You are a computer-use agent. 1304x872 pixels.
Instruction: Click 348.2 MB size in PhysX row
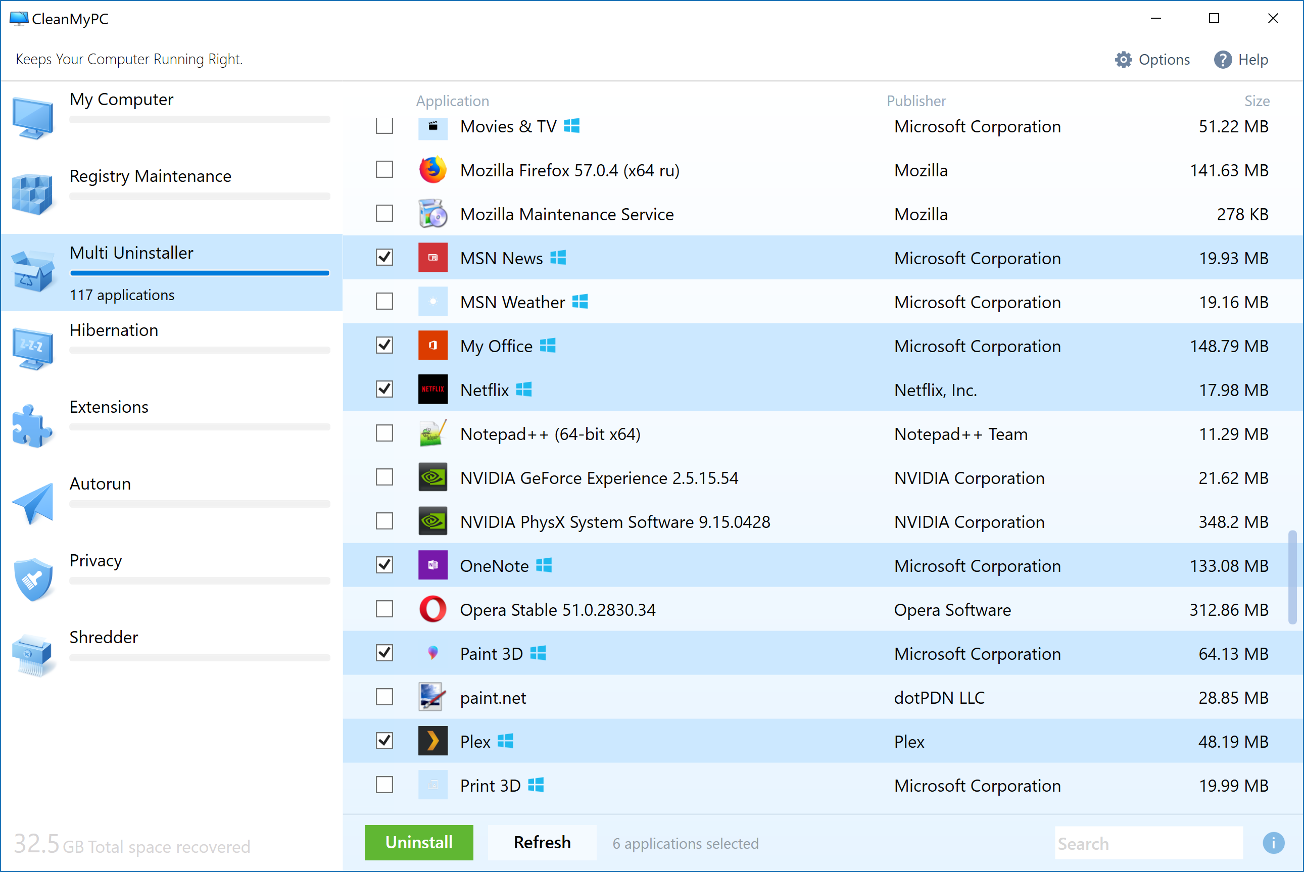point(1233,522)
